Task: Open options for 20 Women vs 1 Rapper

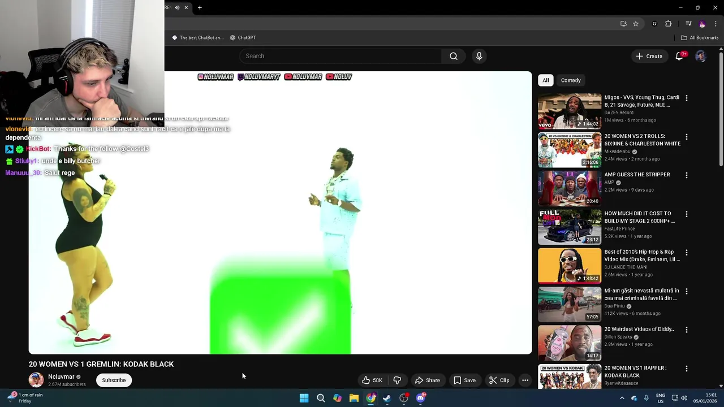Action: tap(687, 369)
